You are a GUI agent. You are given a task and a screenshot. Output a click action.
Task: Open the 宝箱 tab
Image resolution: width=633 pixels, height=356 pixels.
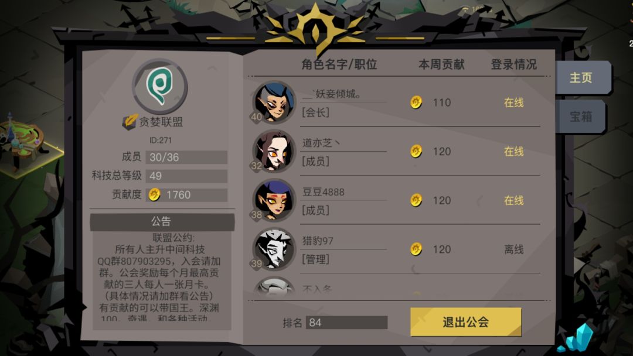point(580,117)
